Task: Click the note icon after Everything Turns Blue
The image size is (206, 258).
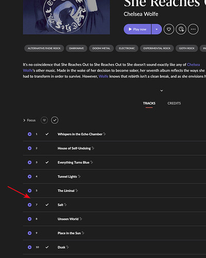Action: tap(92, 162)
